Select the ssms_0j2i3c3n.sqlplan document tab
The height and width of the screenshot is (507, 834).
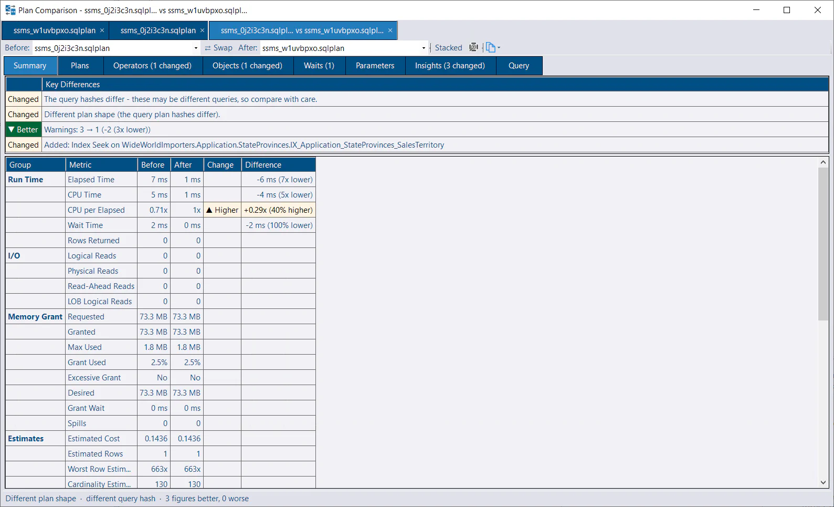(158, 30)
